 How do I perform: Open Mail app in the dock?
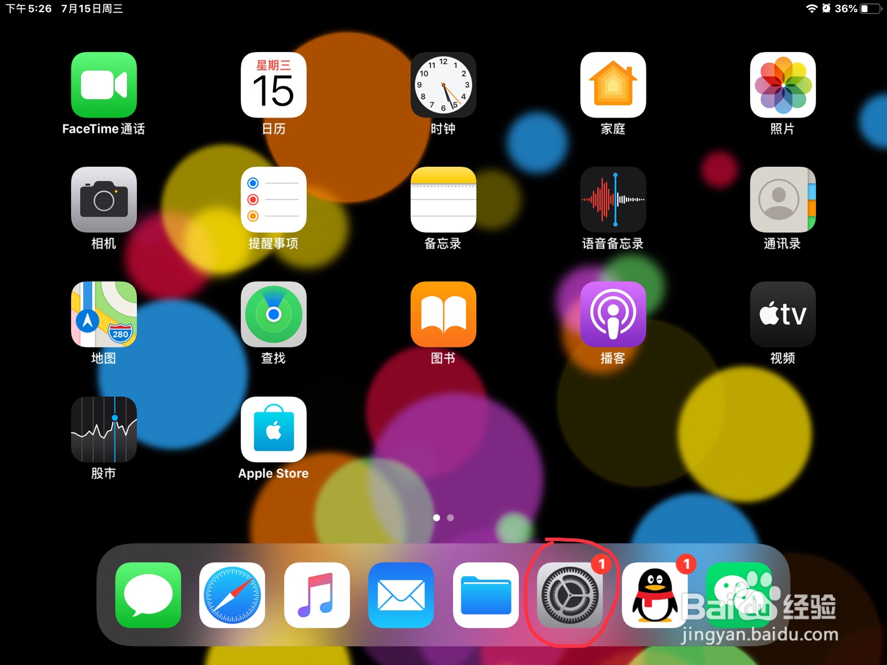[x=401, y=595]
